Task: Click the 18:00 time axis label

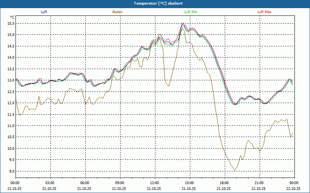Action: [x=225, y=183]
